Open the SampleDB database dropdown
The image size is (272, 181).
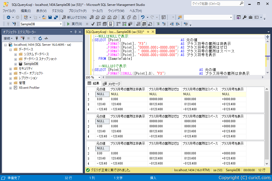pyautogui.click(x=41, y=24)
